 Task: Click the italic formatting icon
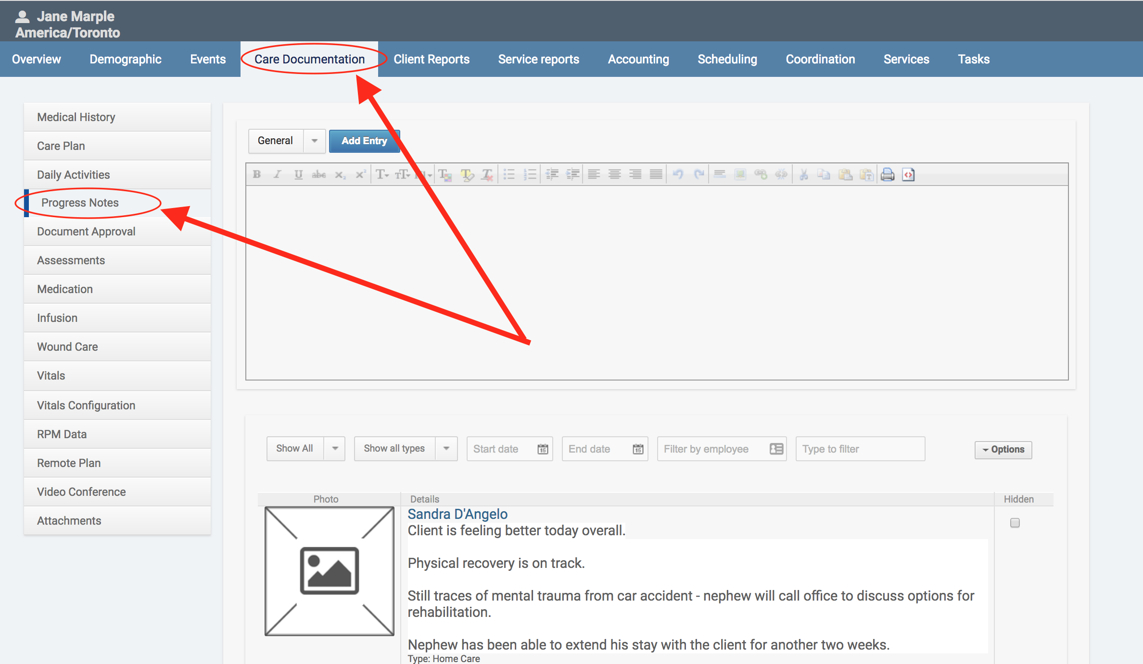[x=277, y=174]
